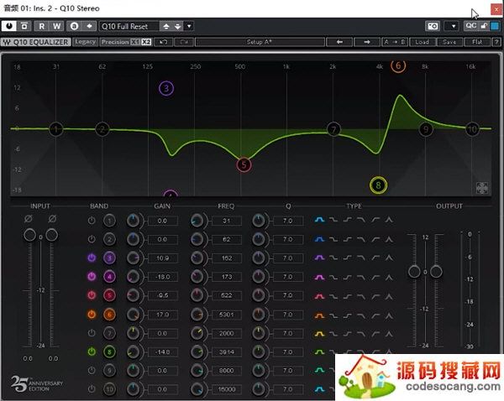This screenshot has height=401, width=504.
Task: Toggle the plugin activate power button
Action: point(9,26)
